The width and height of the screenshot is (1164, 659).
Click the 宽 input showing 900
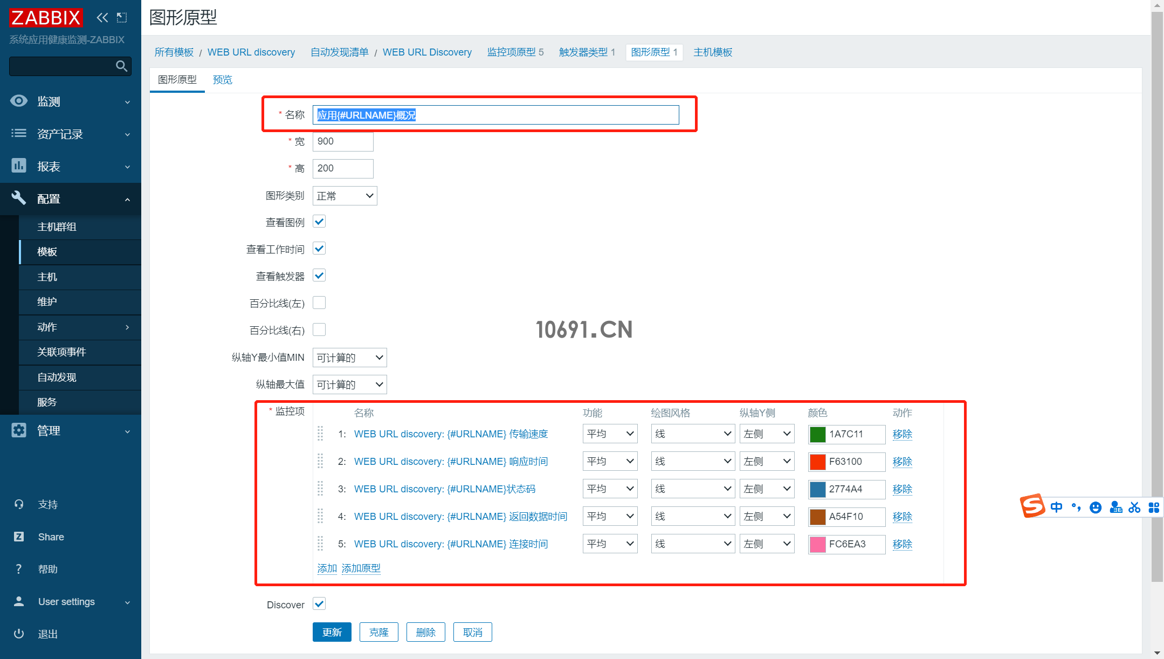(343, 141)
